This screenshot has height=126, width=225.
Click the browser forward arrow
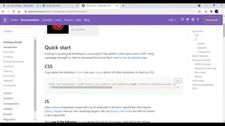coord(8,12)
